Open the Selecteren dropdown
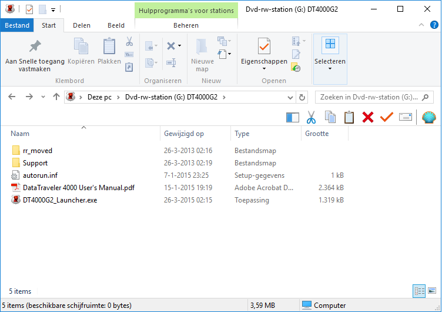 pos(330,59)
